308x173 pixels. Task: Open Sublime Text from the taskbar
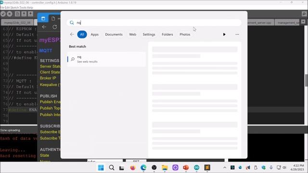pos(207,168)
